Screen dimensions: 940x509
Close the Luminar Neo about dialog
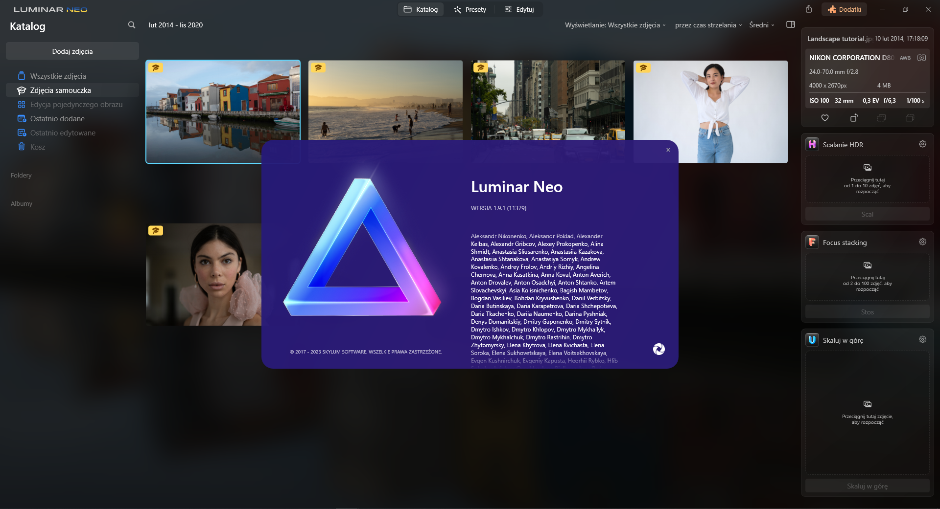click(668, 150)
